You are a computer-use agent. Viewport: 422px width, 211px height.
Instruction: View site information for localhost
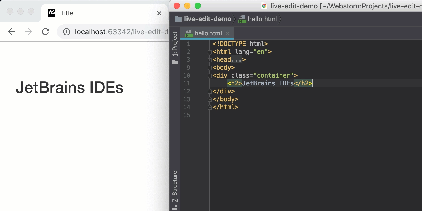pos(66,32)
